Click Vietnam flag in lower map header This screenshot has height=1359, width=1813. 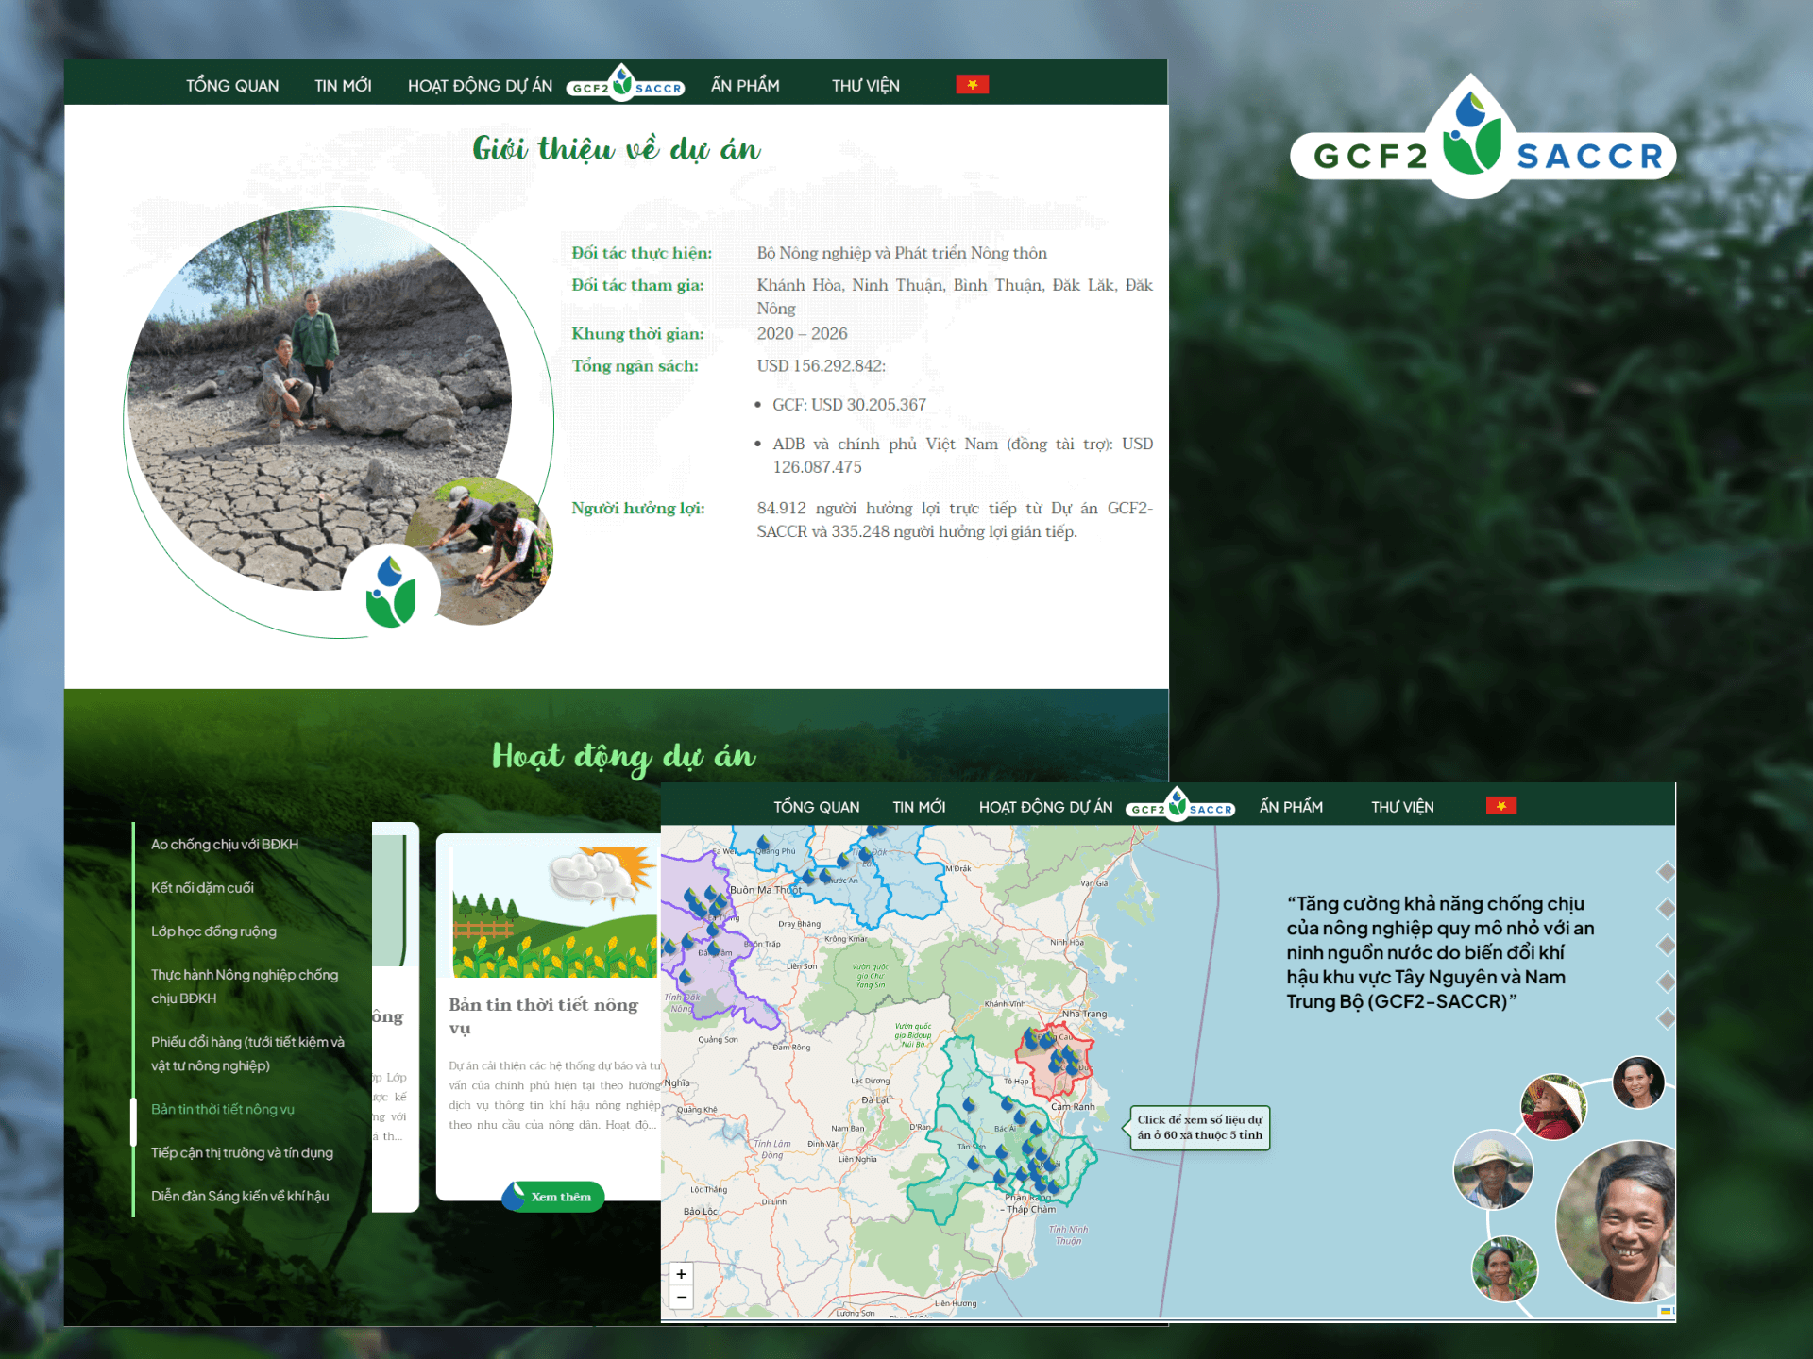[x=1500, y=806]
